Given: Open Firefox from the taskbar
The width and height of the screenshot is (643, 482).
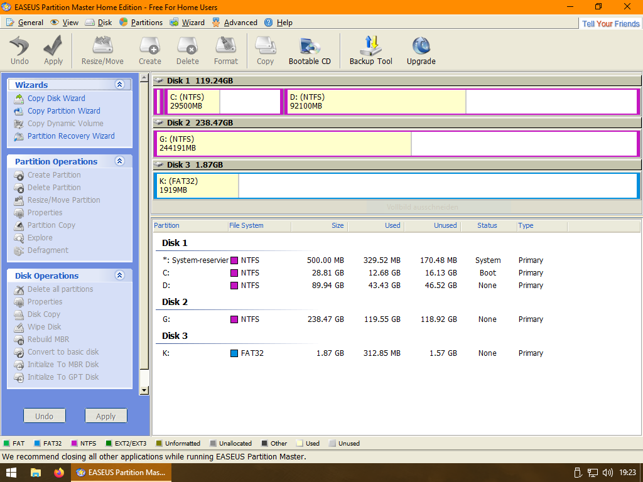Looking at the screenshot, I should click(x=59, y=473).
